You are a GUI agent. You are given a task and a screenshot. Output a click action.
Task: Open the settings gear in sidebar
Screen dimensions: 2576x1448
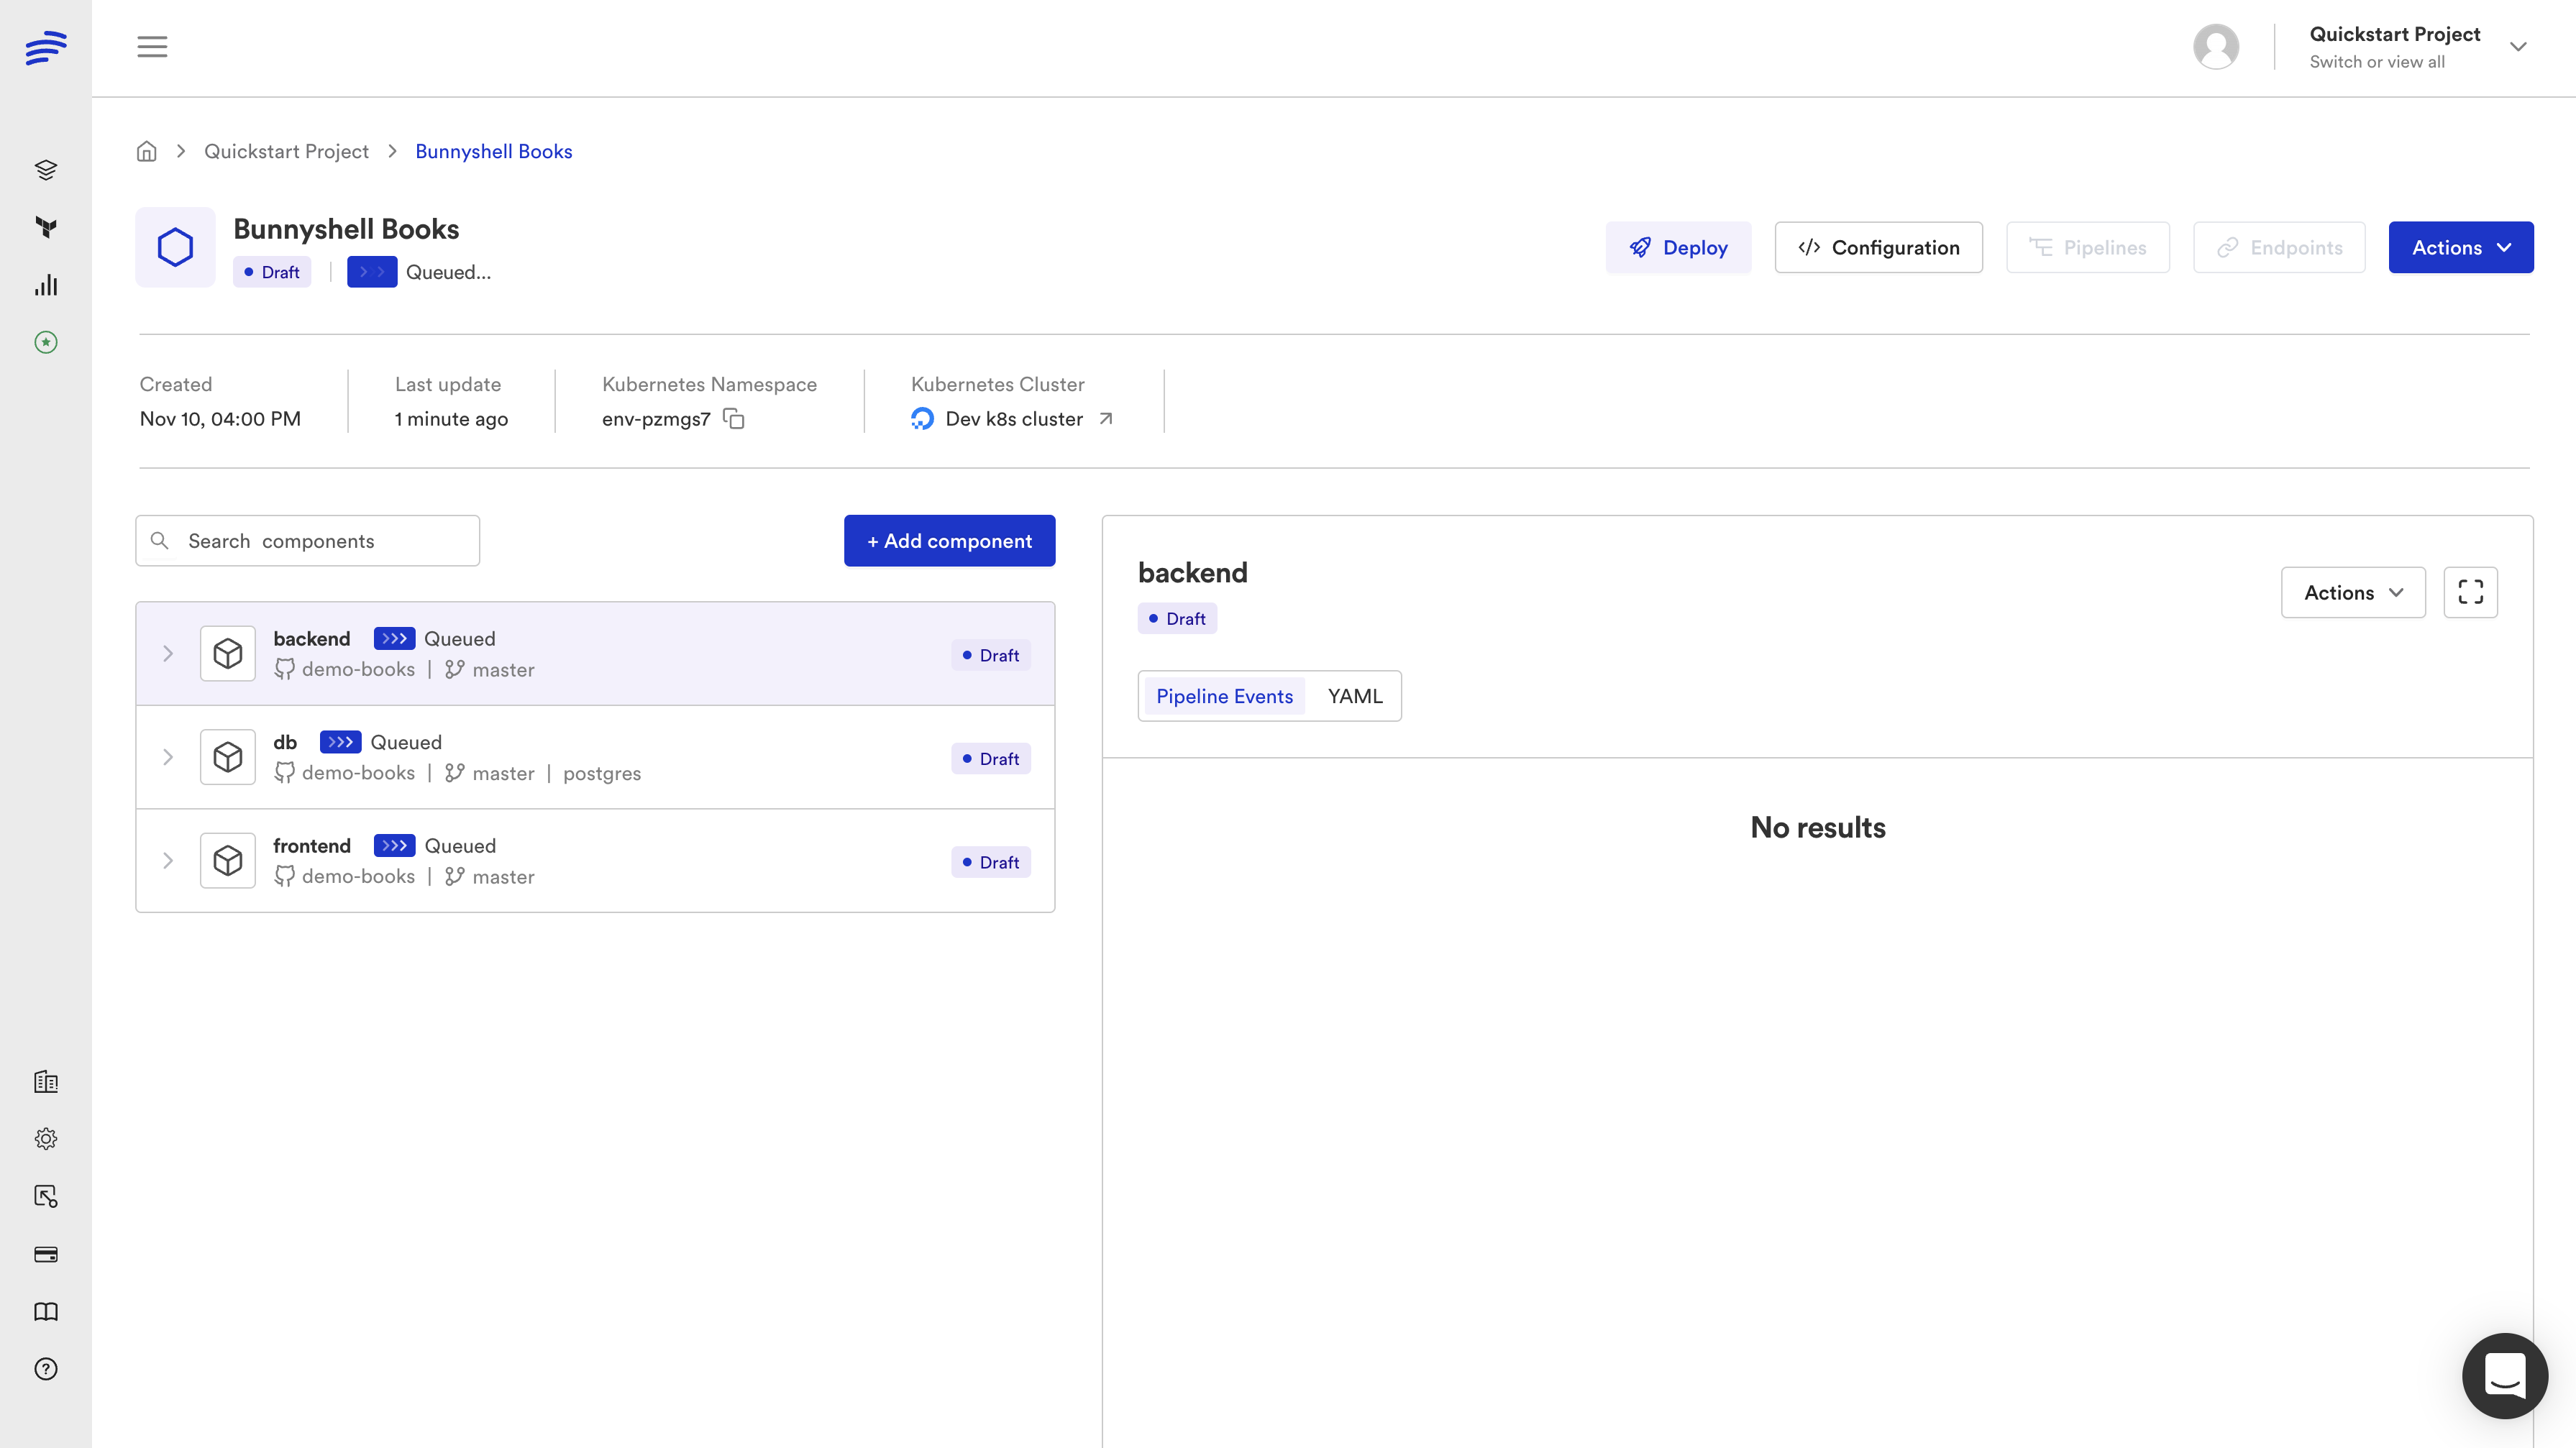46,1139
